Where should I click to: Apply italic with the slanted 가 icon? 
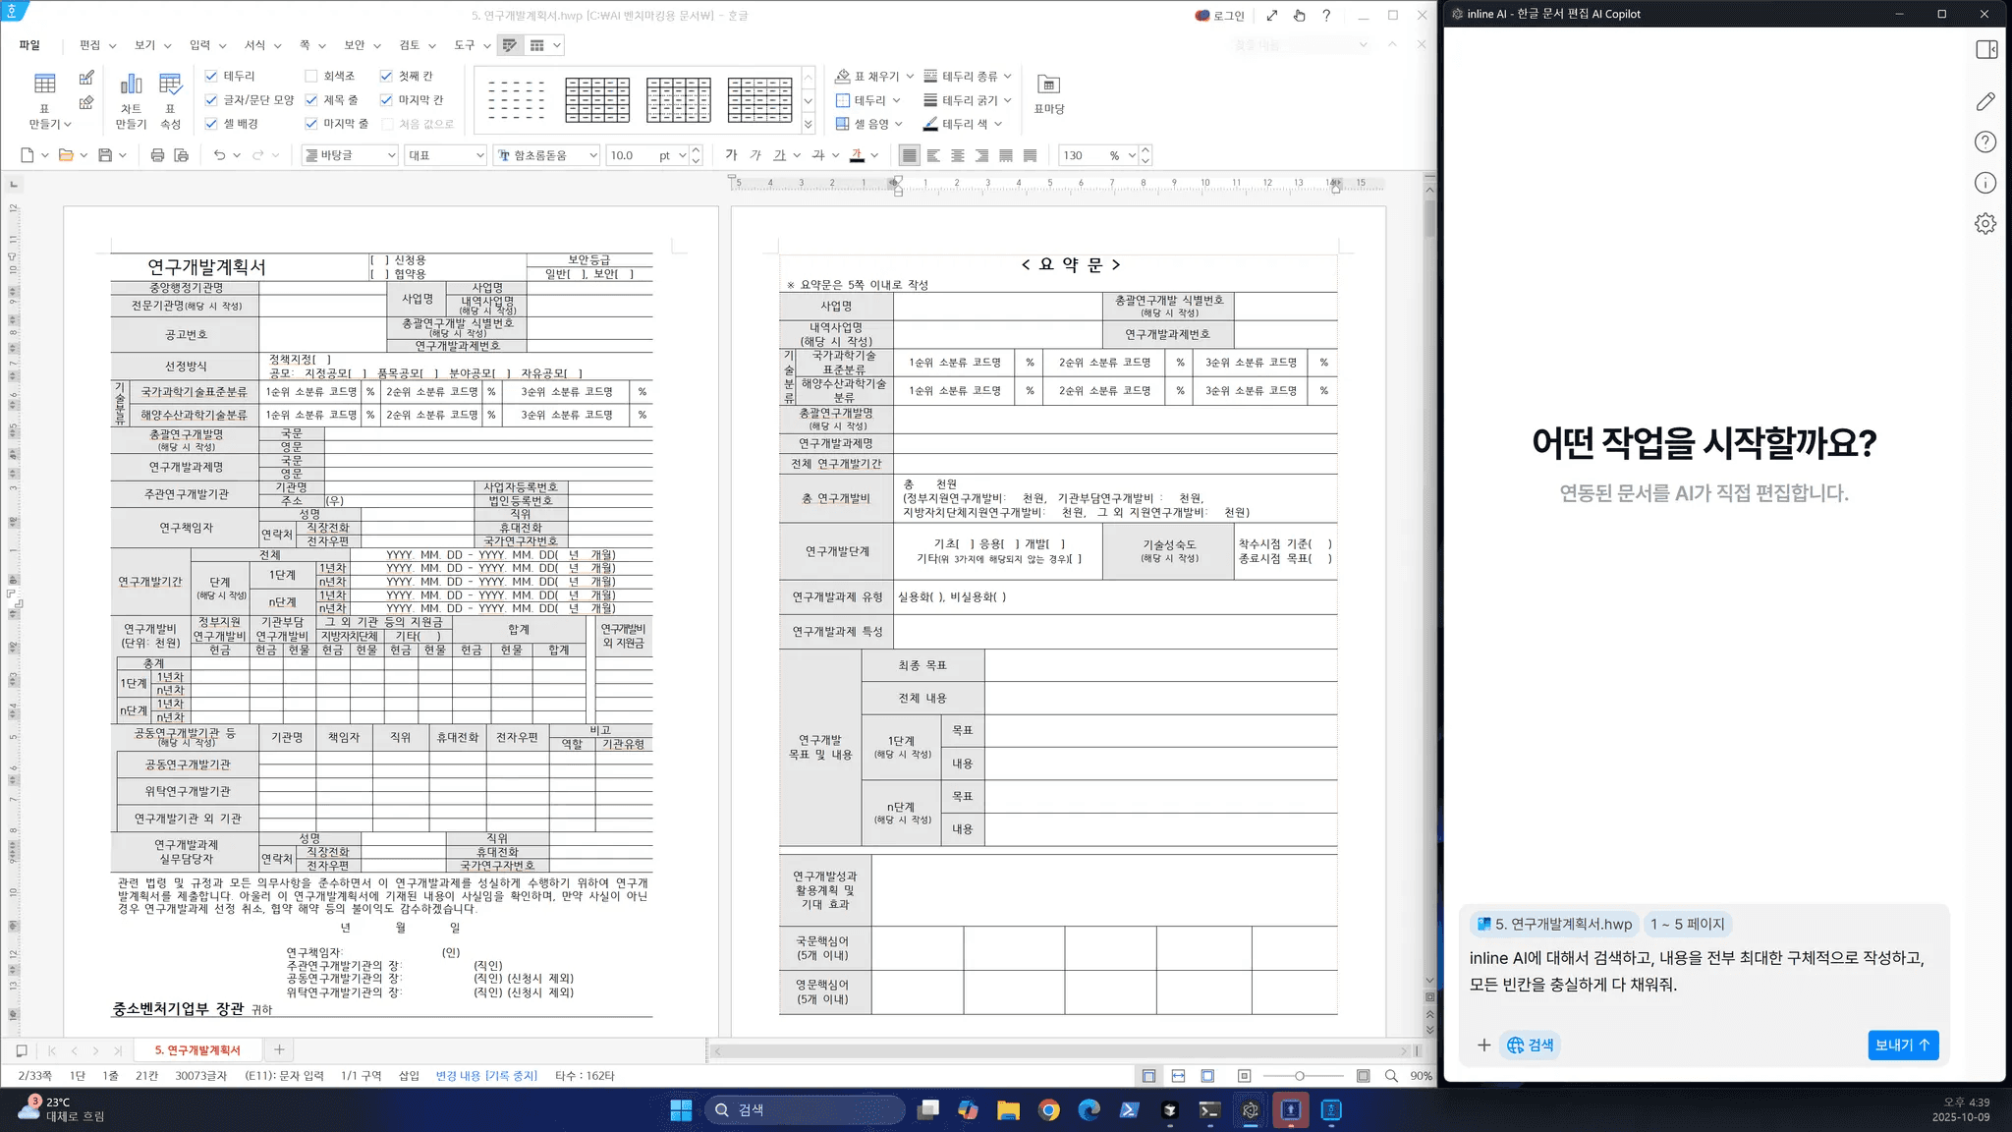pyautogui.click(x=755, y=155)
